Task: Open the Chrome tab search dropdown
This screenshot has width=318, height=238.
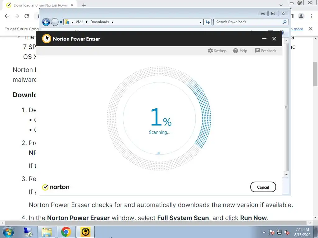Action: tap(281, 5)
